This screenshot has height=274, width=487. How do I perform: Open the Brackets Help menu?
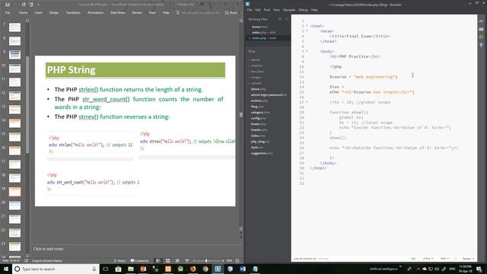pos(314,10)
